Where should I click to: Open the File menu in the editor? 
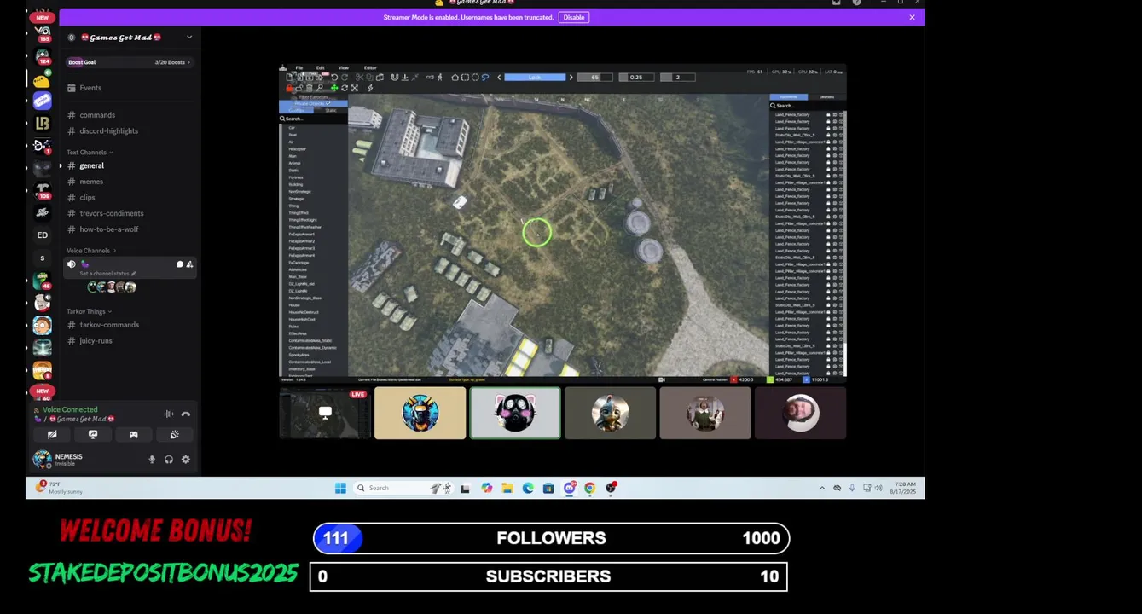click(299, 67)
